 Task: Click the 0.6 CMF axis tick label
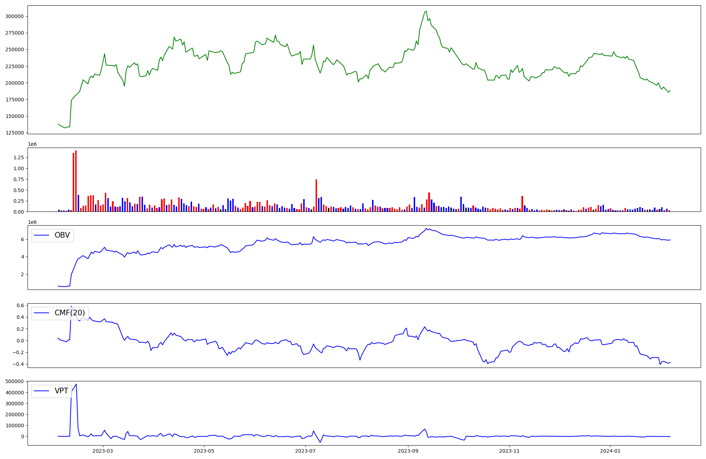click(20, 305)
